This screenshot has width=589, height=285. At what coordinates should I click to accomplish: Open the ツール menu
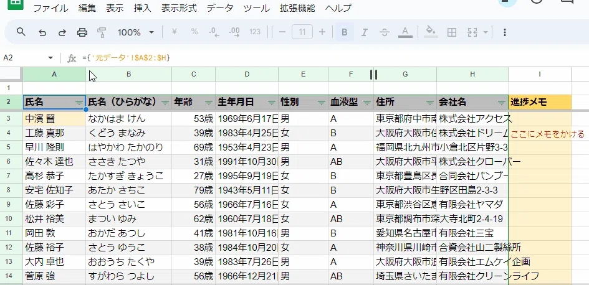256,8
